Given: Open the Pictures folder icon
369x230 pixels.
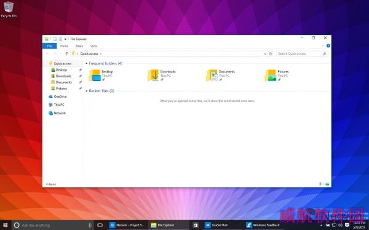Looking at the screenshot, I should (271, 76).
